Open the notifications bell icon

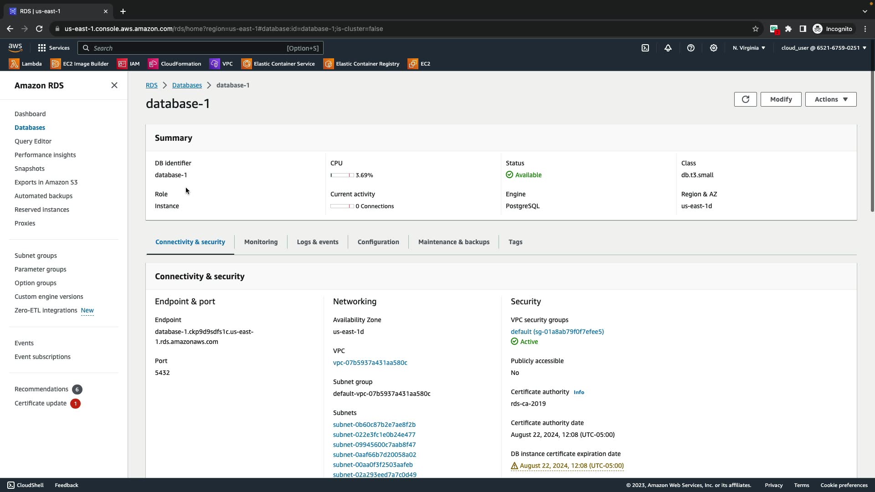[x=668, y=48]
